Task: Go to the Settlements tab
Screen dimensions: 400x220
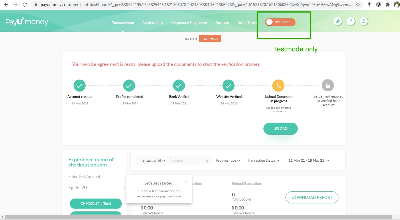Action: pyautogui.click(x=152, y=23)
